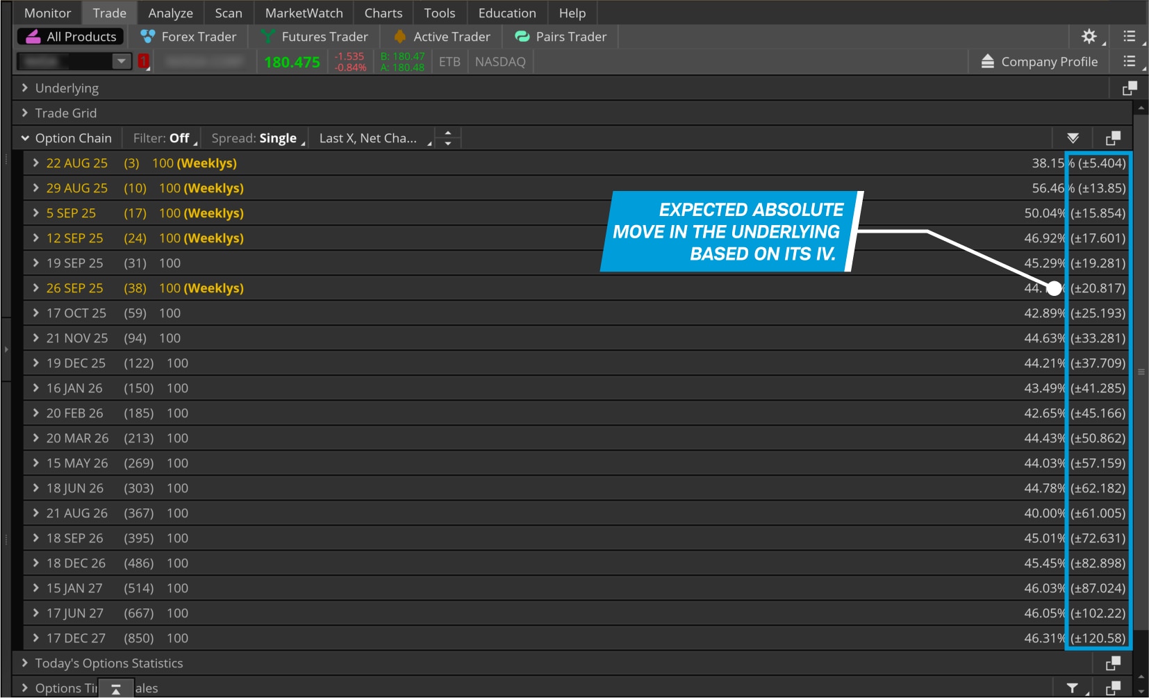This screenshot has width=1149, height=698.
Task: Switch to the Monitor tab
Action: 48,13
